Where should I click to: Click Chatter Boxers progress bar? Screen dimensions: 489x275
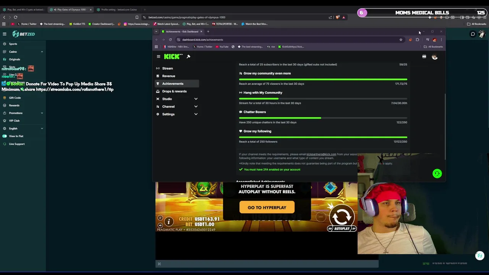pos(323,118)
